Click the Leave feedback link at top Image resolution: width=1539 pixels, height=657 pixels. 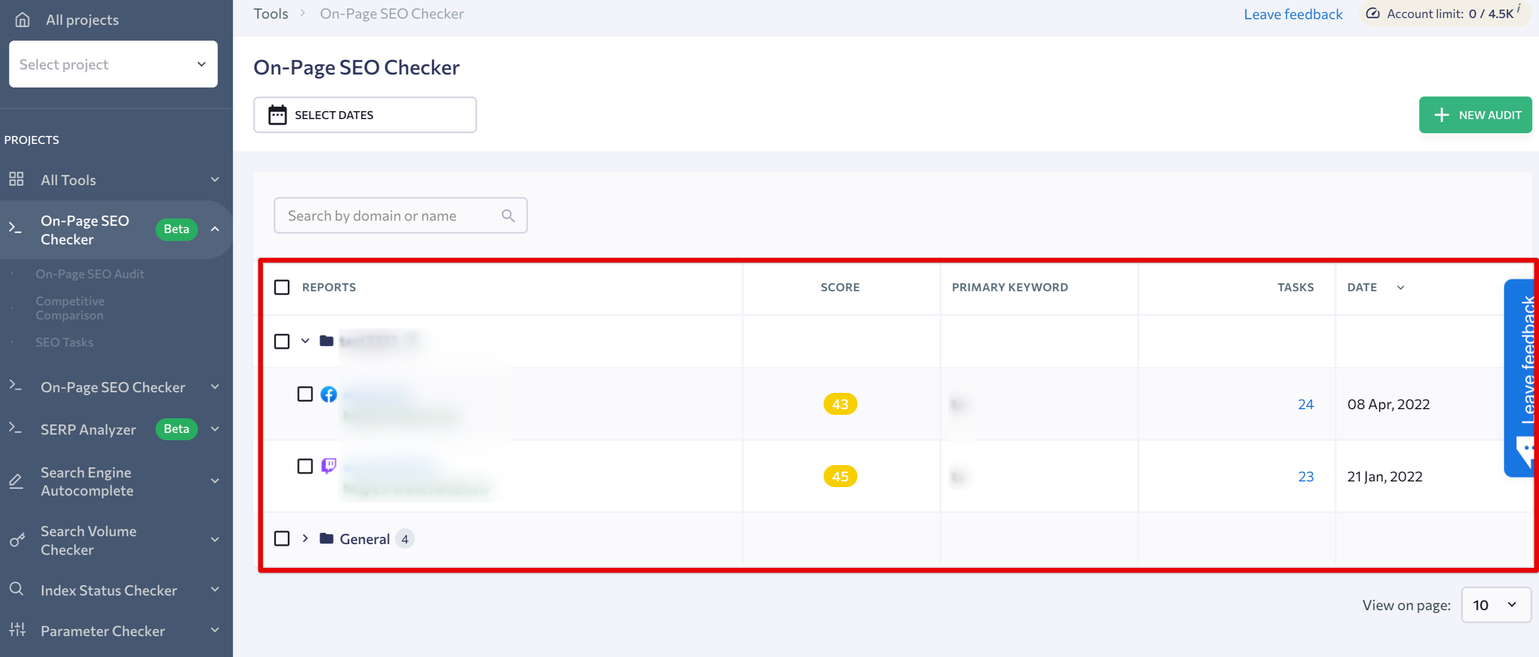1293,14
